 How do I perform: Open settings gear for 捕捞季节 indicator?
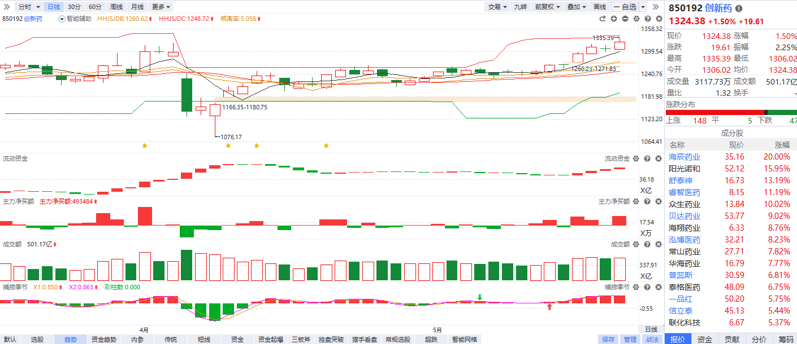[636, 288]
